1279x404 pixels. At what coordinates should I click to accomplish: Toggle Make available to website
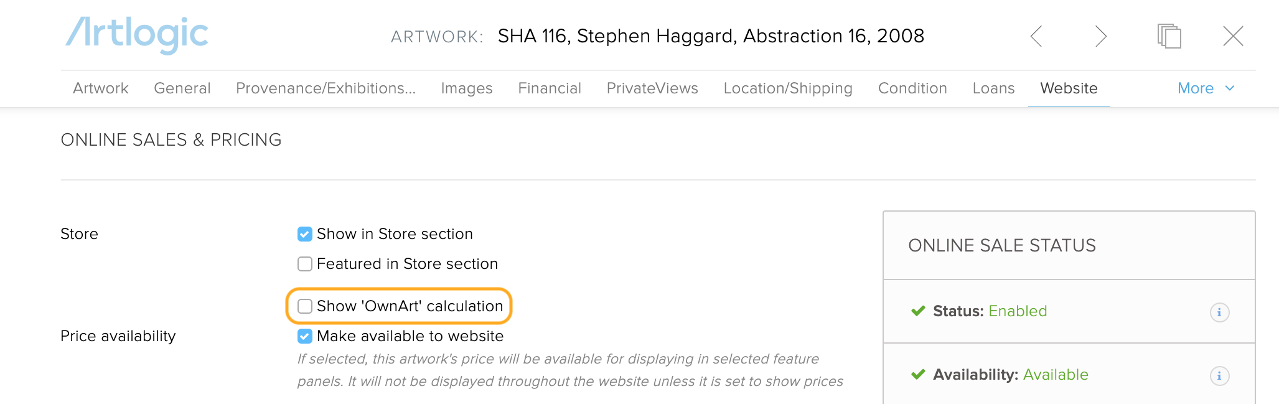click(x=305, y=336)
